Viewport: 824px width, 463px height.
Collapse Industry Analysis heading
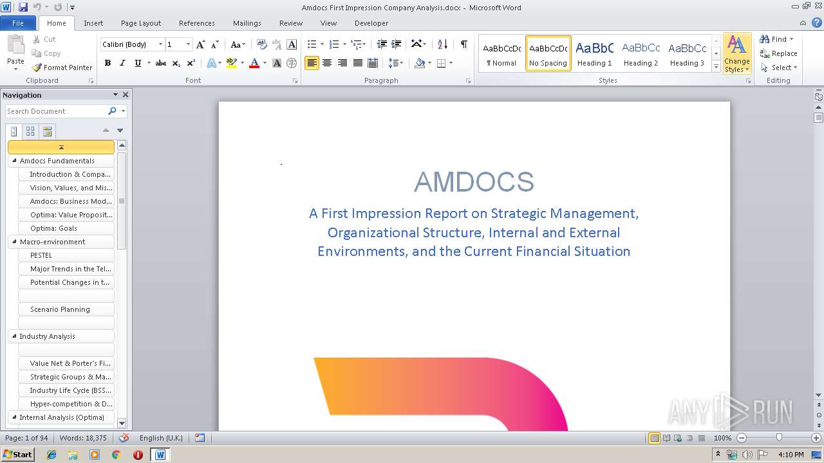point(14,336)
